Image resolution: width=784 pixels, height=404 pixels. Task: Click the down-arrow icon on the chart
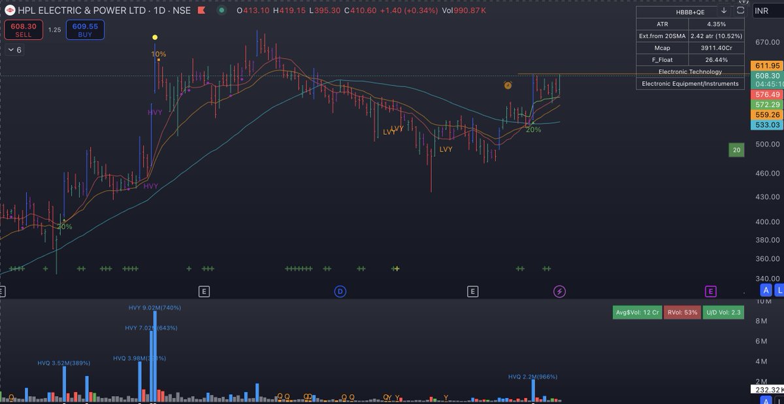[x=724, y=10]
